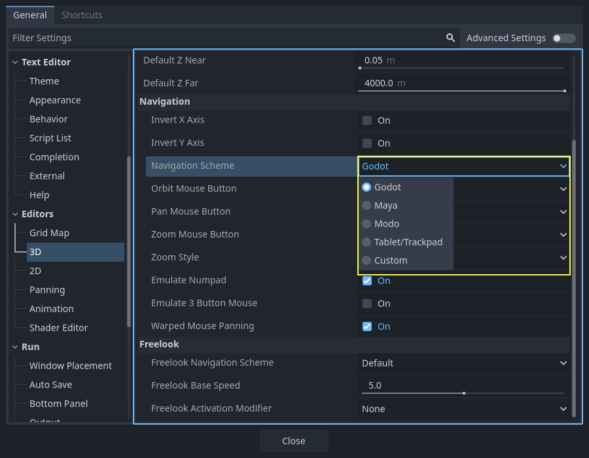Enable the Invert Y Axis checkbox
Screen dimensions: 589x458
click(x=367, y=143)
